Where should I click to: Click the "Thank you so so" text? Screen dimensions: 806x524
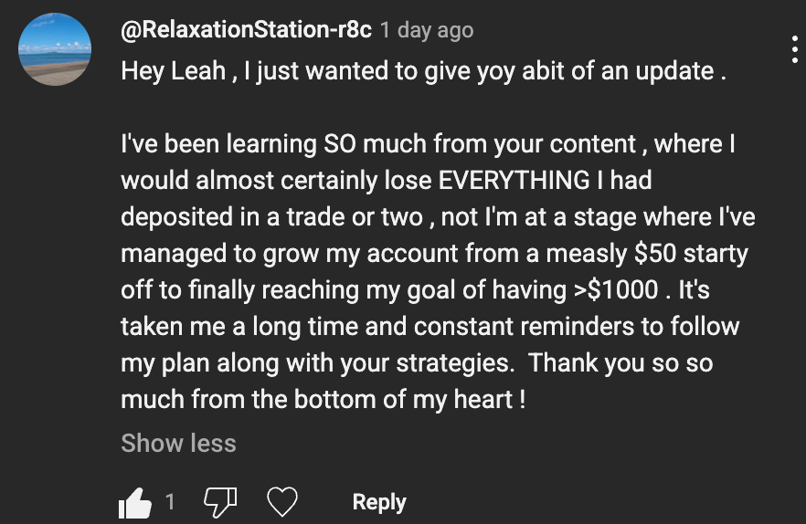point(620,362)
